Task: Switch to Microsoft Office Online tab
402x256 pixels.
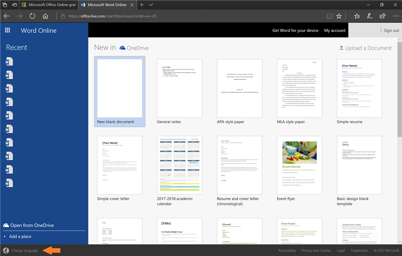Action: click(x=48, y=5)
